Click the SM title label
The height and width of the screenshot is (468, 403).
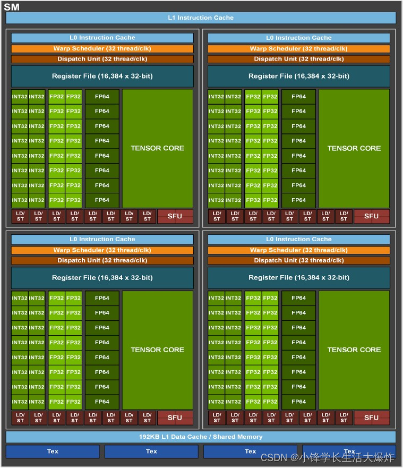click(12, 7)
